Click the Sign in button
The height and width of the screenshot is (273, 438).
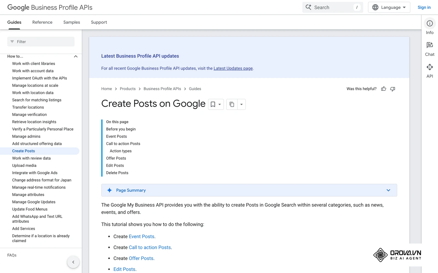tap(424, 7)
